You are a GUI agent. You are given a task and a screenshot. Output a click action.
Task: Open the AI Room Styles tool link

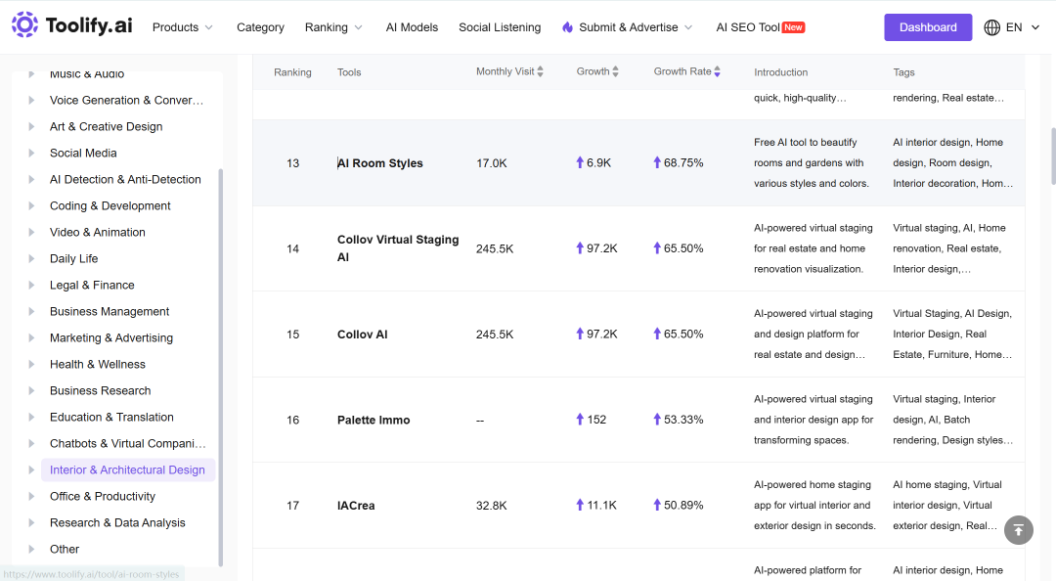point(379,163)
